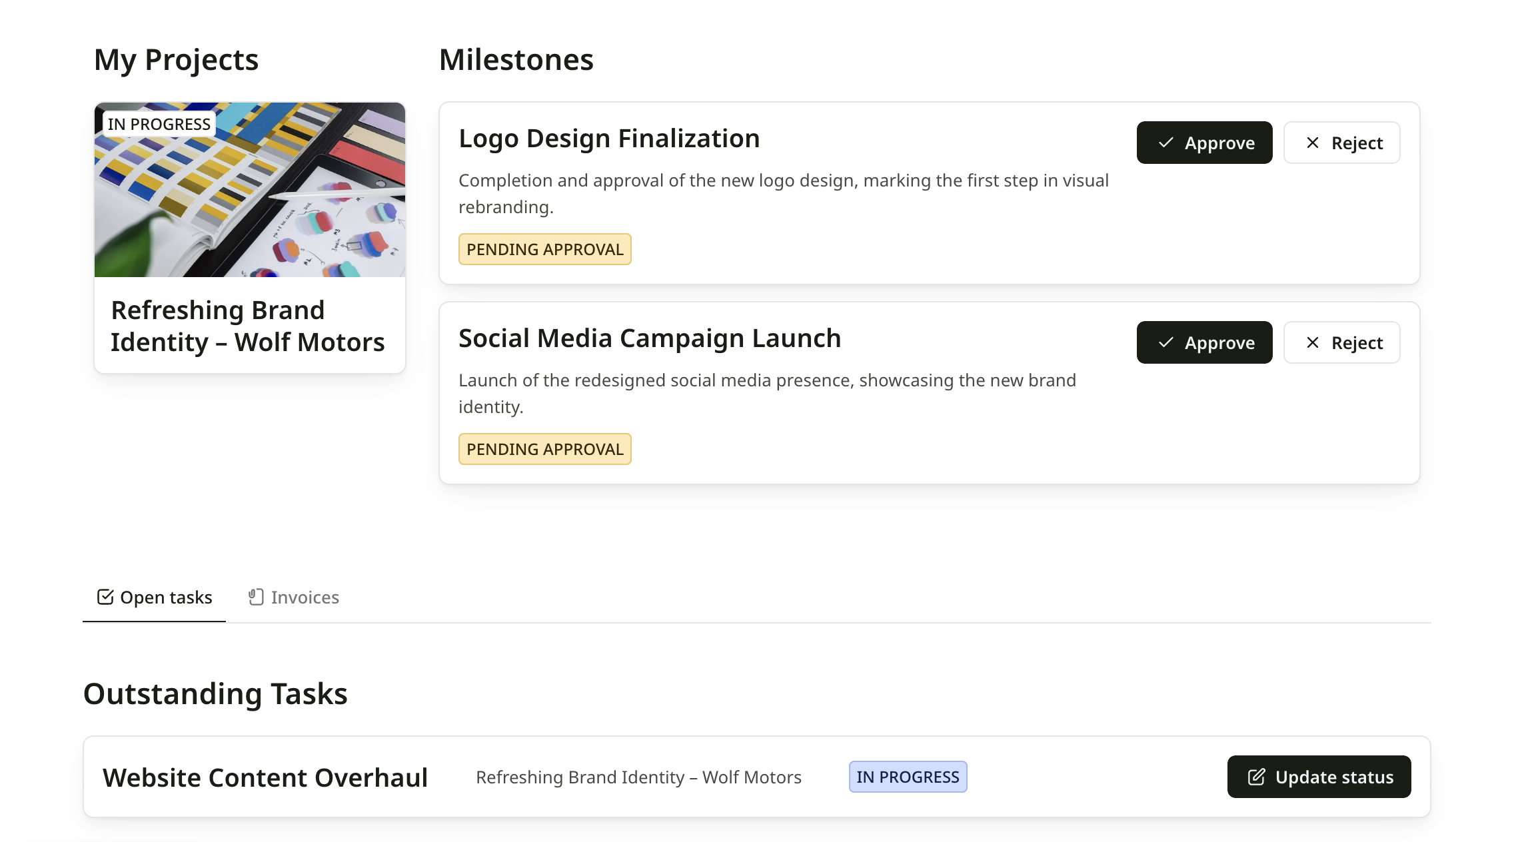
Task: Select the Open tasks tab
Action: pyautogui.click(x=155, y=598)
